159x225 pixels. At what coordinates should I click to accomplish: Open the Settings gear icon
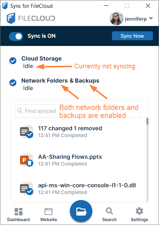pos(139,211)
